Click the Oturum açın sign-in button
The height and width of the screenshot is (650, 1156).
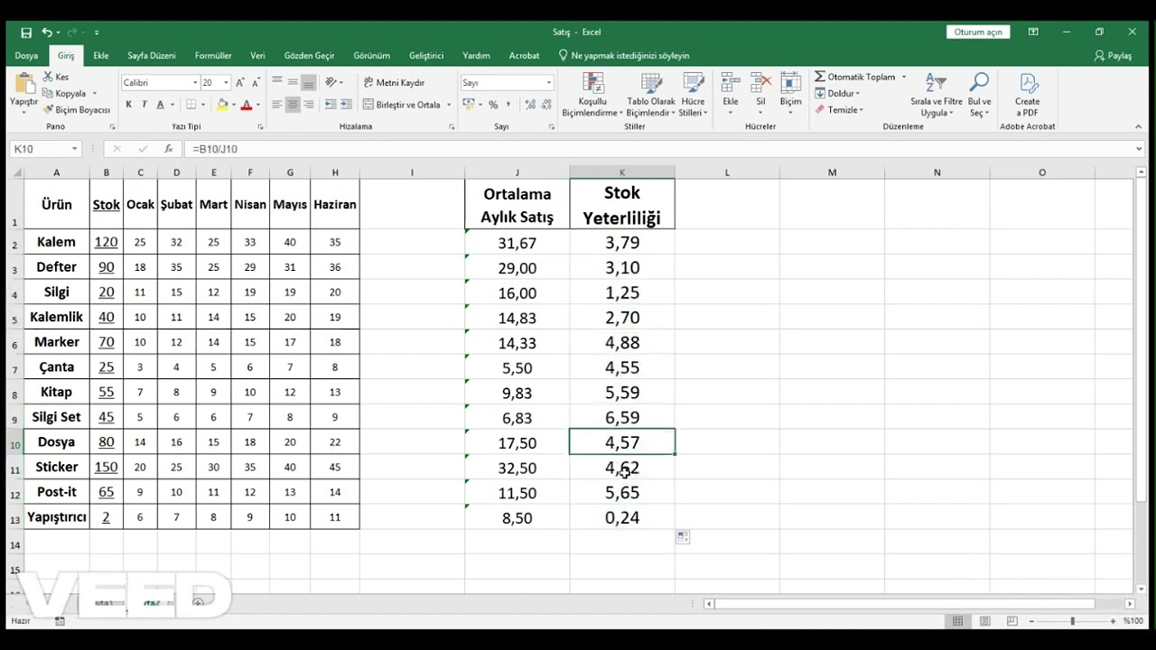point(978,32)
